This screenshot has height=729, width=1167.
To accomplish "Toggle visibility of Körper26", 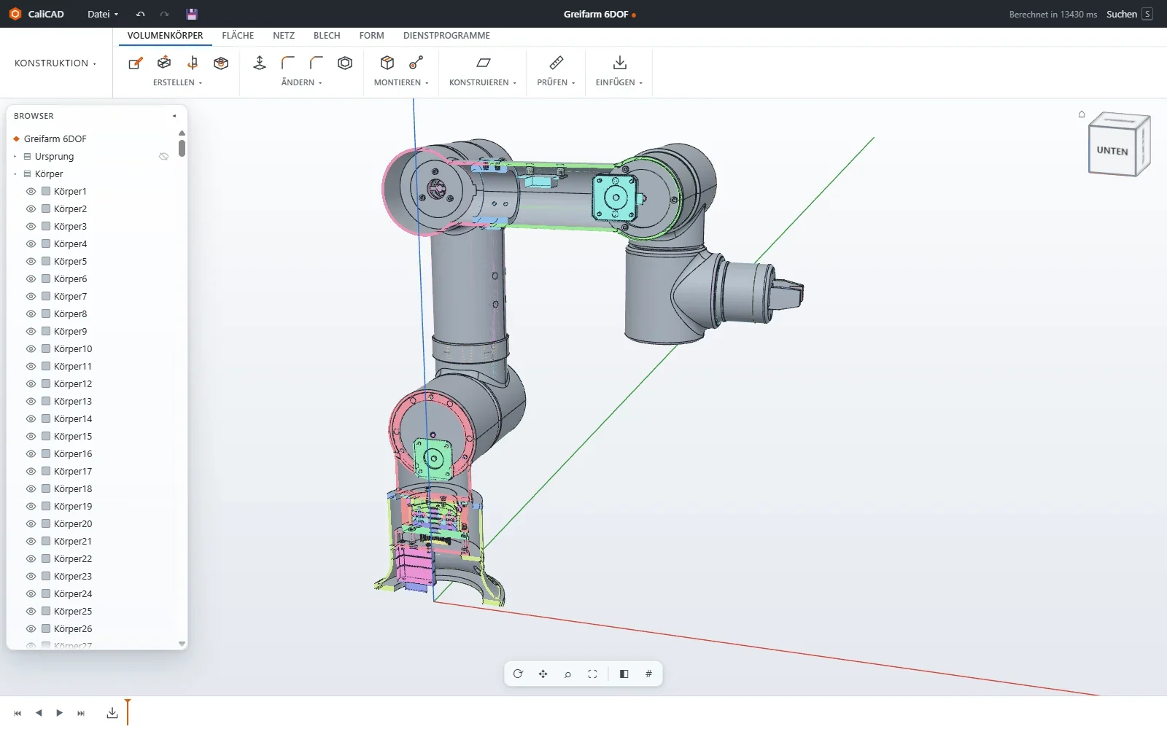I will (31, 629).
